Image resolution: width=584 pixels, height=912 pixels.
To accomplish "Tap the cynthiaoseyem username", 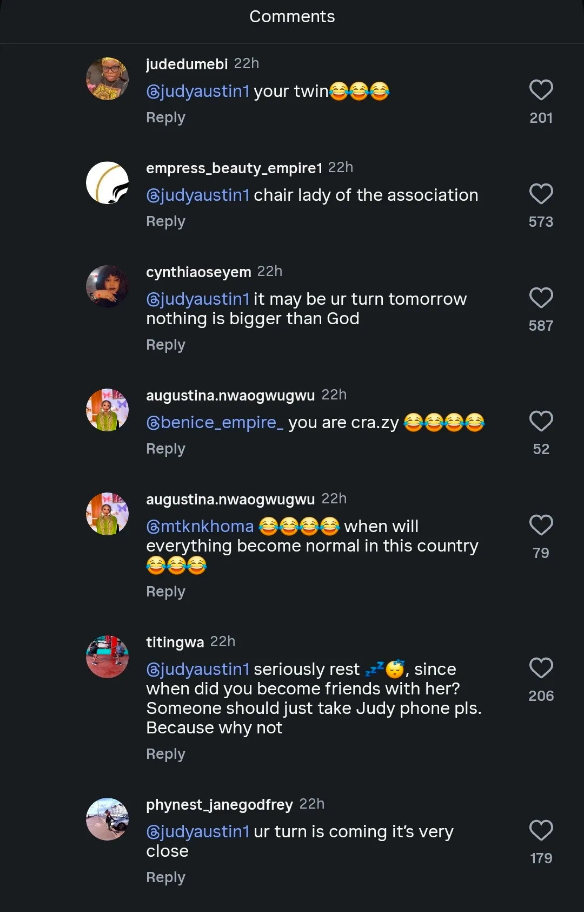I will pos(198,272).
